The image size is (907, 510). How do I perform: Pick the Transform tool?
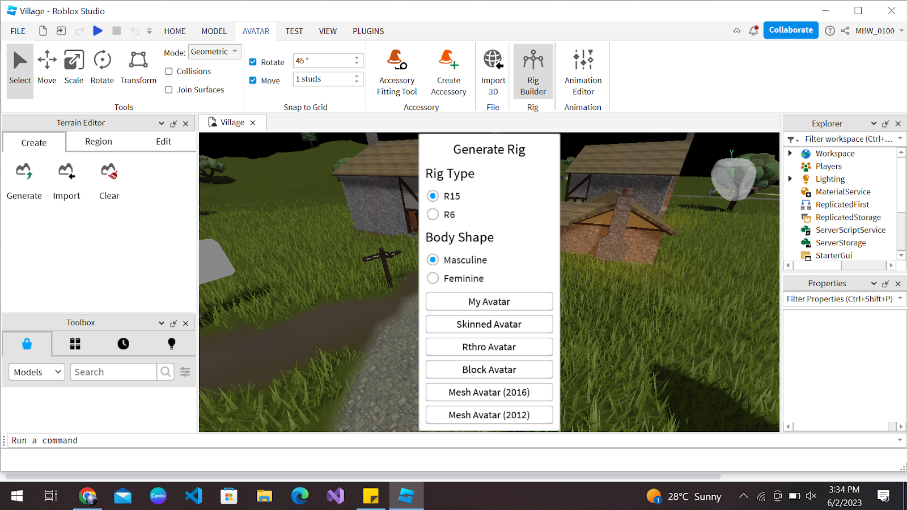tap(138, 67)
